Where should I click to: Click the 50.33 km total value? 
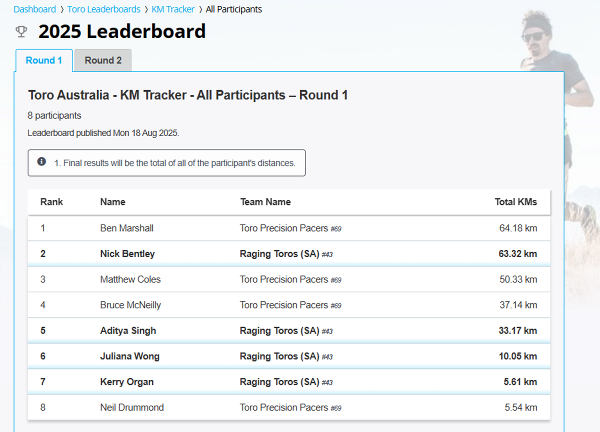518,279
